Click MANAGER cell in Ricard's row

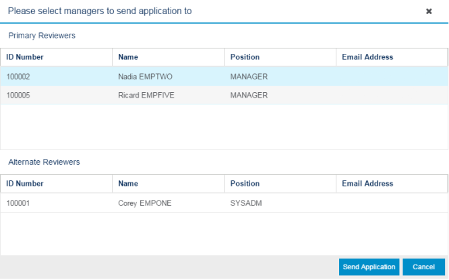[249, 95]
